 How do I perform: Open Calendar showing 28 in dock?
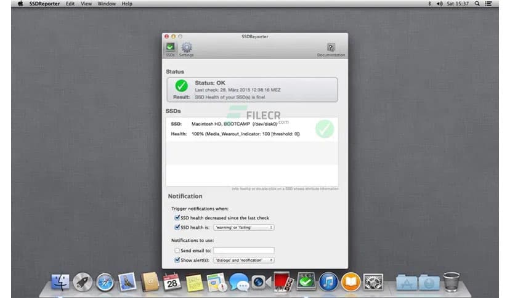pos(172,282)
